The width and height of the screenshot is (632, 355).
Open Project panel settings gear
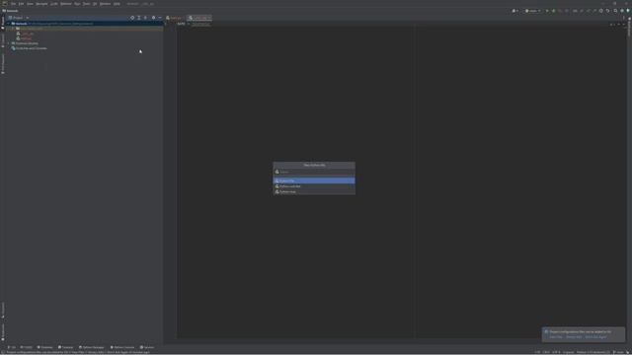click(154, 18)
